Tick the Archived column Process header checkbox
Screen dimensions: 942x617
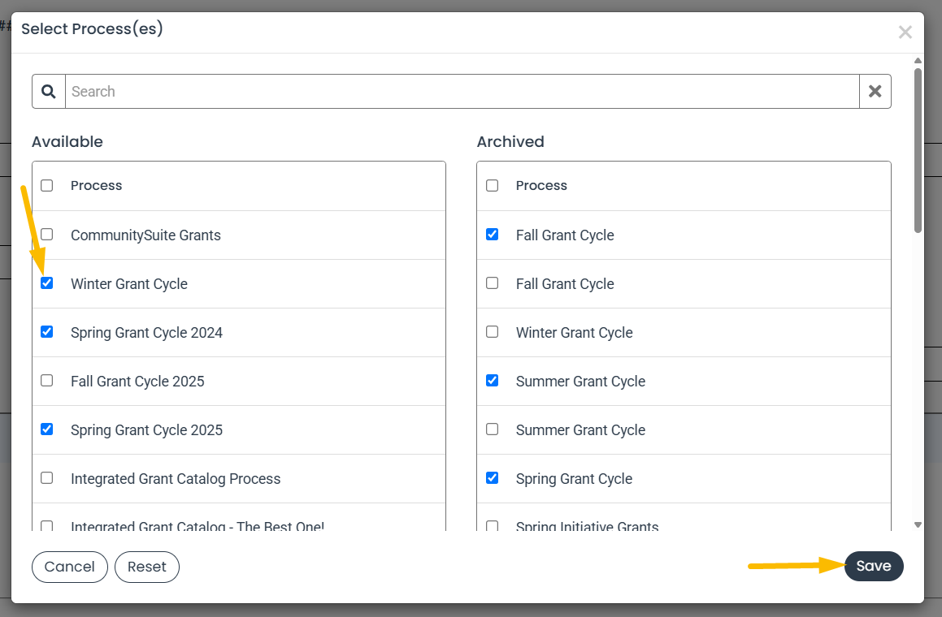pyautogui.click(x=492, y=185)
